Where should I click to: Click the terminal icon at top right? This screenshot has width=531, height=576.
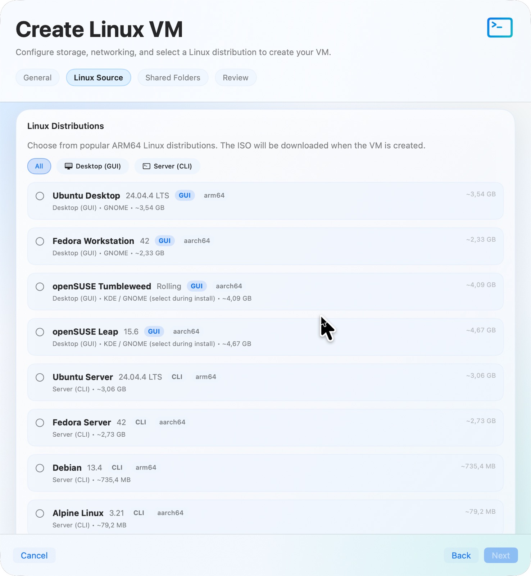point(500,28)
